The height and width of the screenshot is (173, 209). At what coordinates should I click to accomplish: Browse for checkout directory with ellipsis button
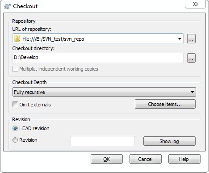191,58
